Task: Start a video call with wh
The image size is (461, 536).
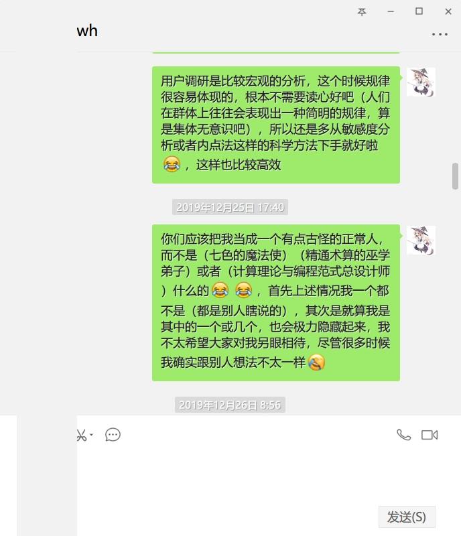Action: [430, 435]
